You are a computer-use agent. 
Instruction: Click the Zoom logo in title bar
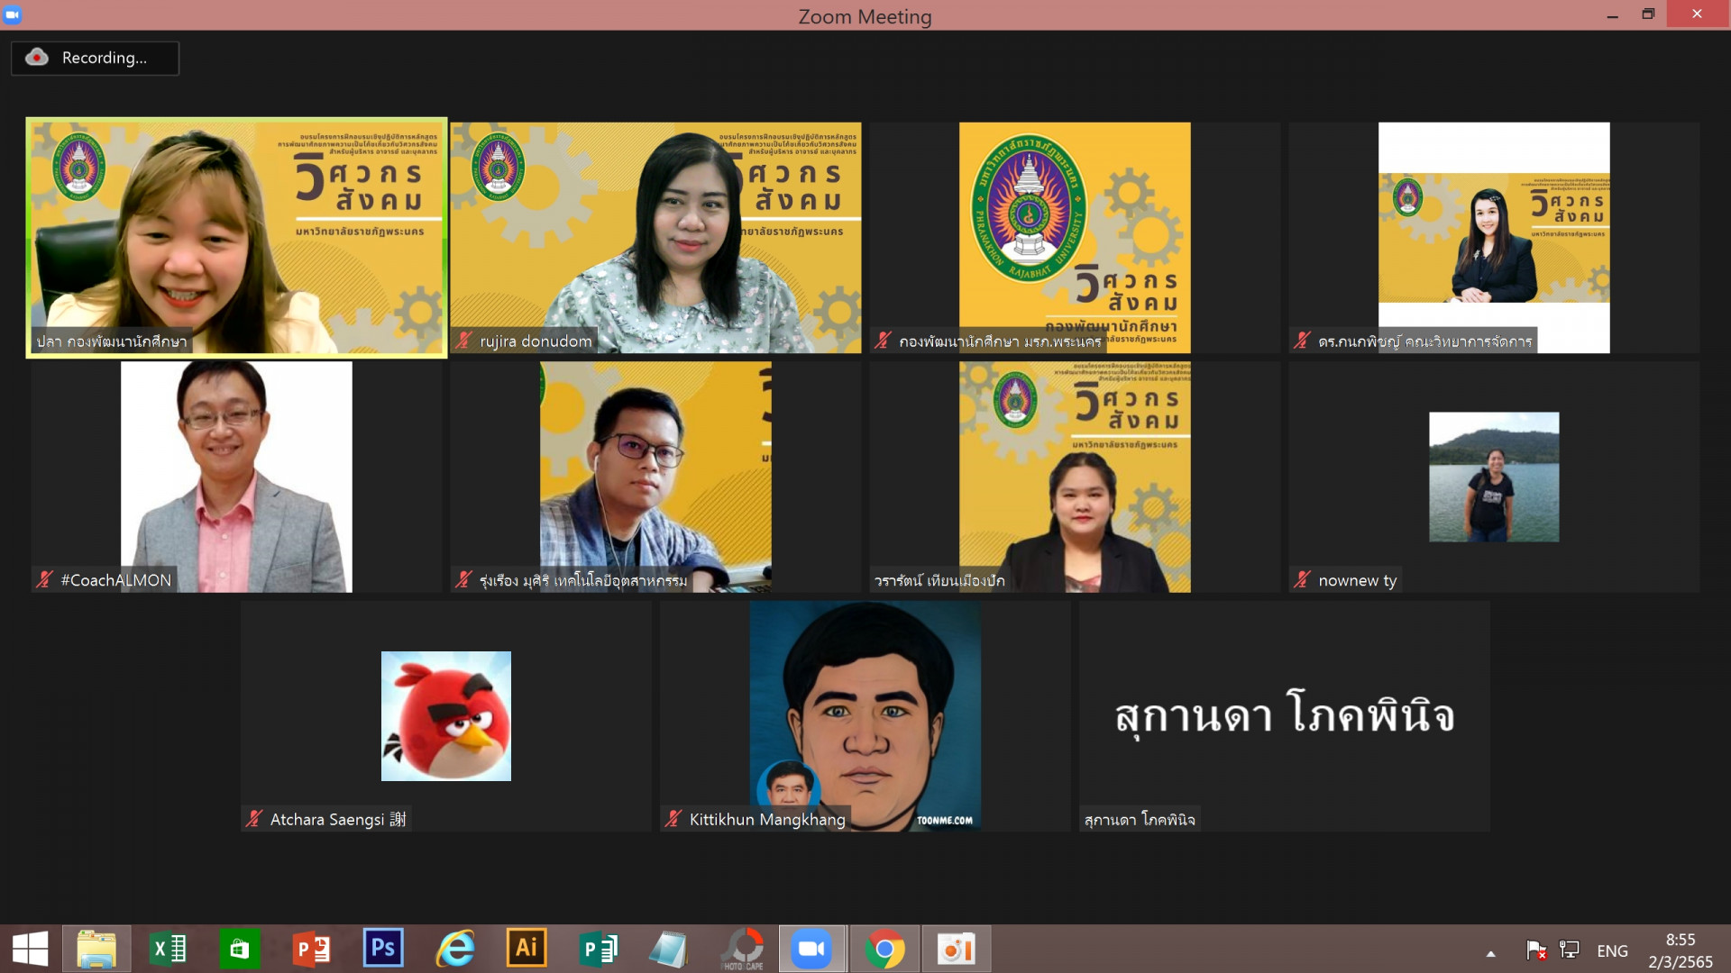[12, 14]
